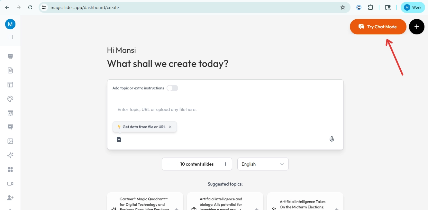Click the black plus create button

[417, 27]
